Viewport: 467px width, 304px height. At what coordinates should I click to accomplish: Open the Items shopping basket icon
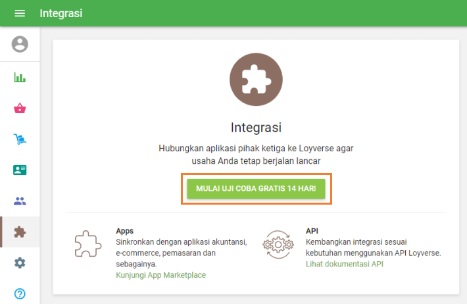20,108
